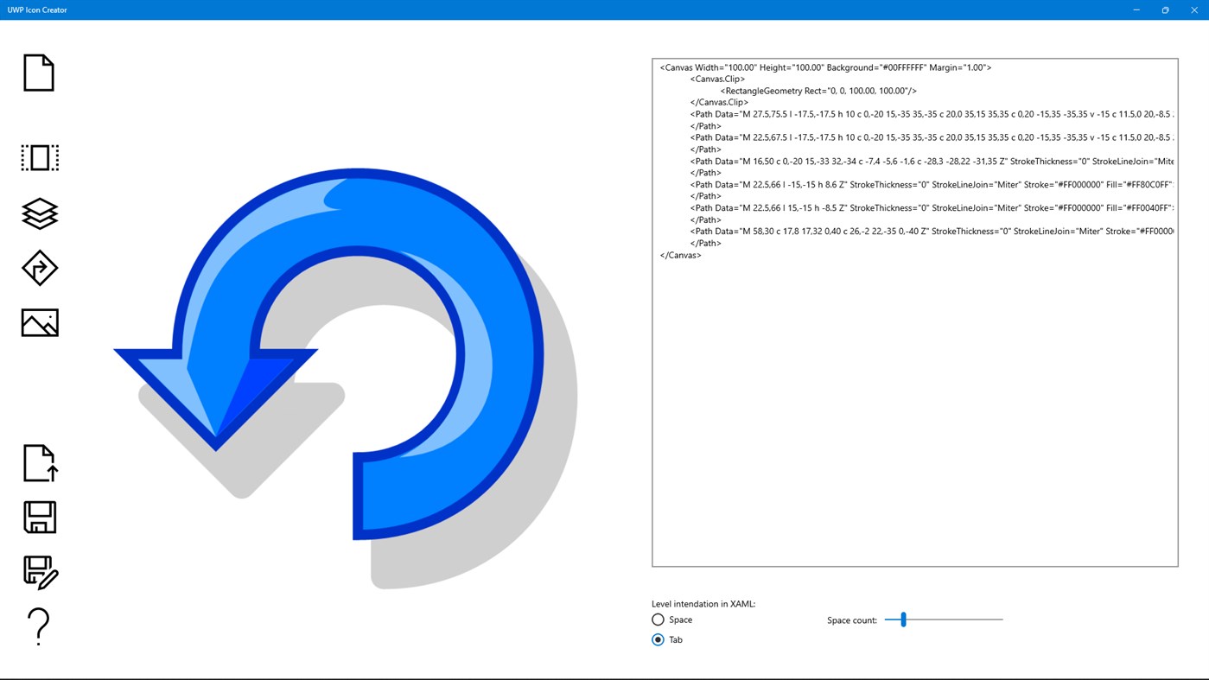Viewport: 1209px width, 680px height.
Task: Select Space indentation for XAML
Action: [658, 620]
